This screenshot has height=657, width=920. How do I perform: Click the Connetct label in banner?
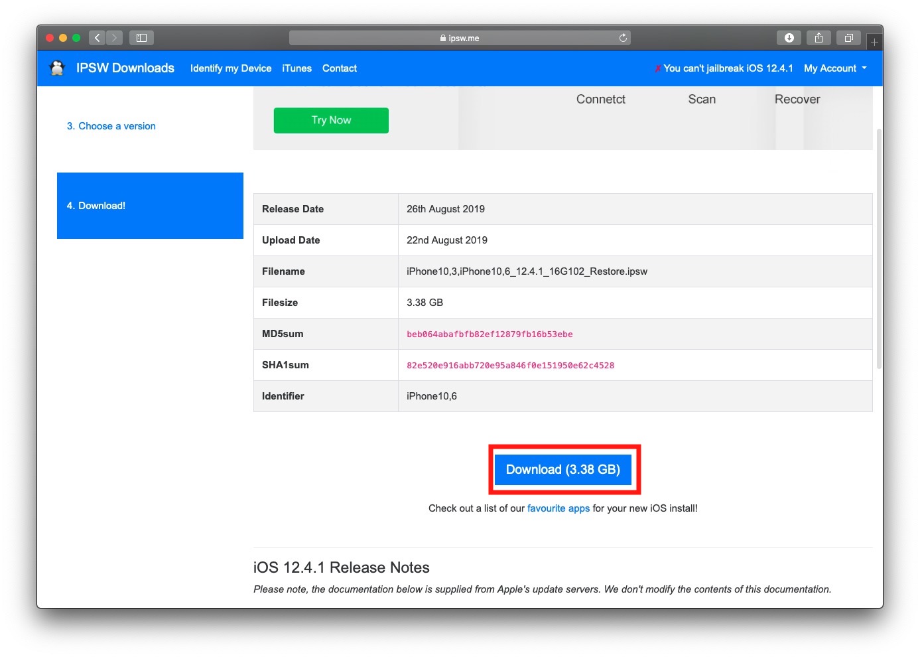[601, 99]
